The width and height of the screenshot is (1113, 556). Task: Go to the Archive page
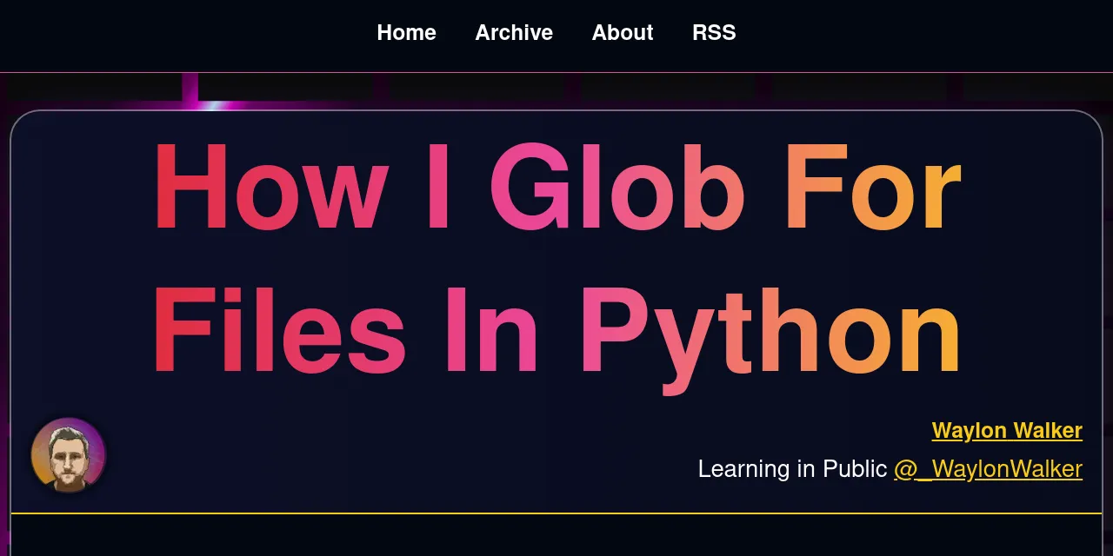514,33
